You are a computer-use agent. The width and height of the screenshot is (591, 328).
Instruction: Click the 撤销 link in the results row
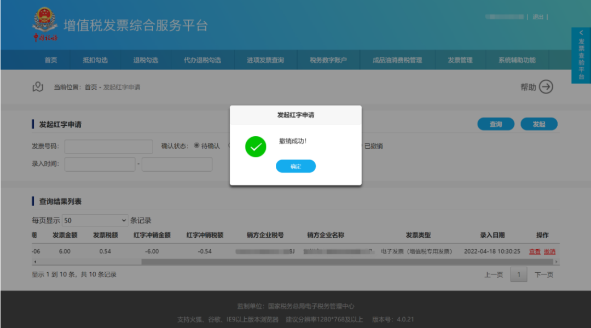click(549, 251)
